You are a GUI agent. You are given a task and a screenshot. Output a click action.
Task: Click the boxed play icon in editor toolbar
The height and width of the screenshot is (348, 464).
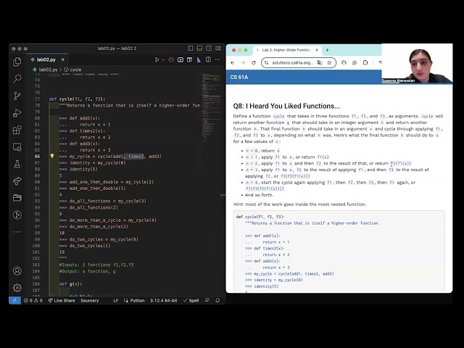click(181, 59)
